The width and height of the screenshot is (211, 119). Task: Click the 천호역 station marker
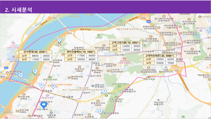click(x=43, y=91)
